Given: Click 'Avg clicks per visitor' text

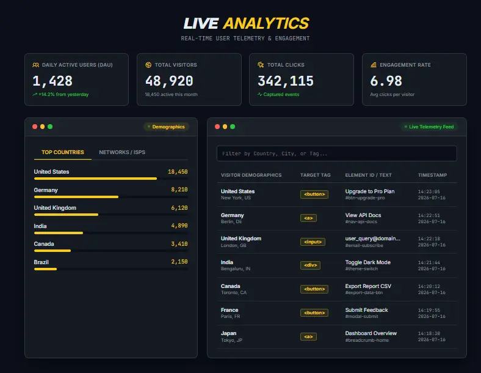Looking at the screenshot, I should tap(392, 95).
